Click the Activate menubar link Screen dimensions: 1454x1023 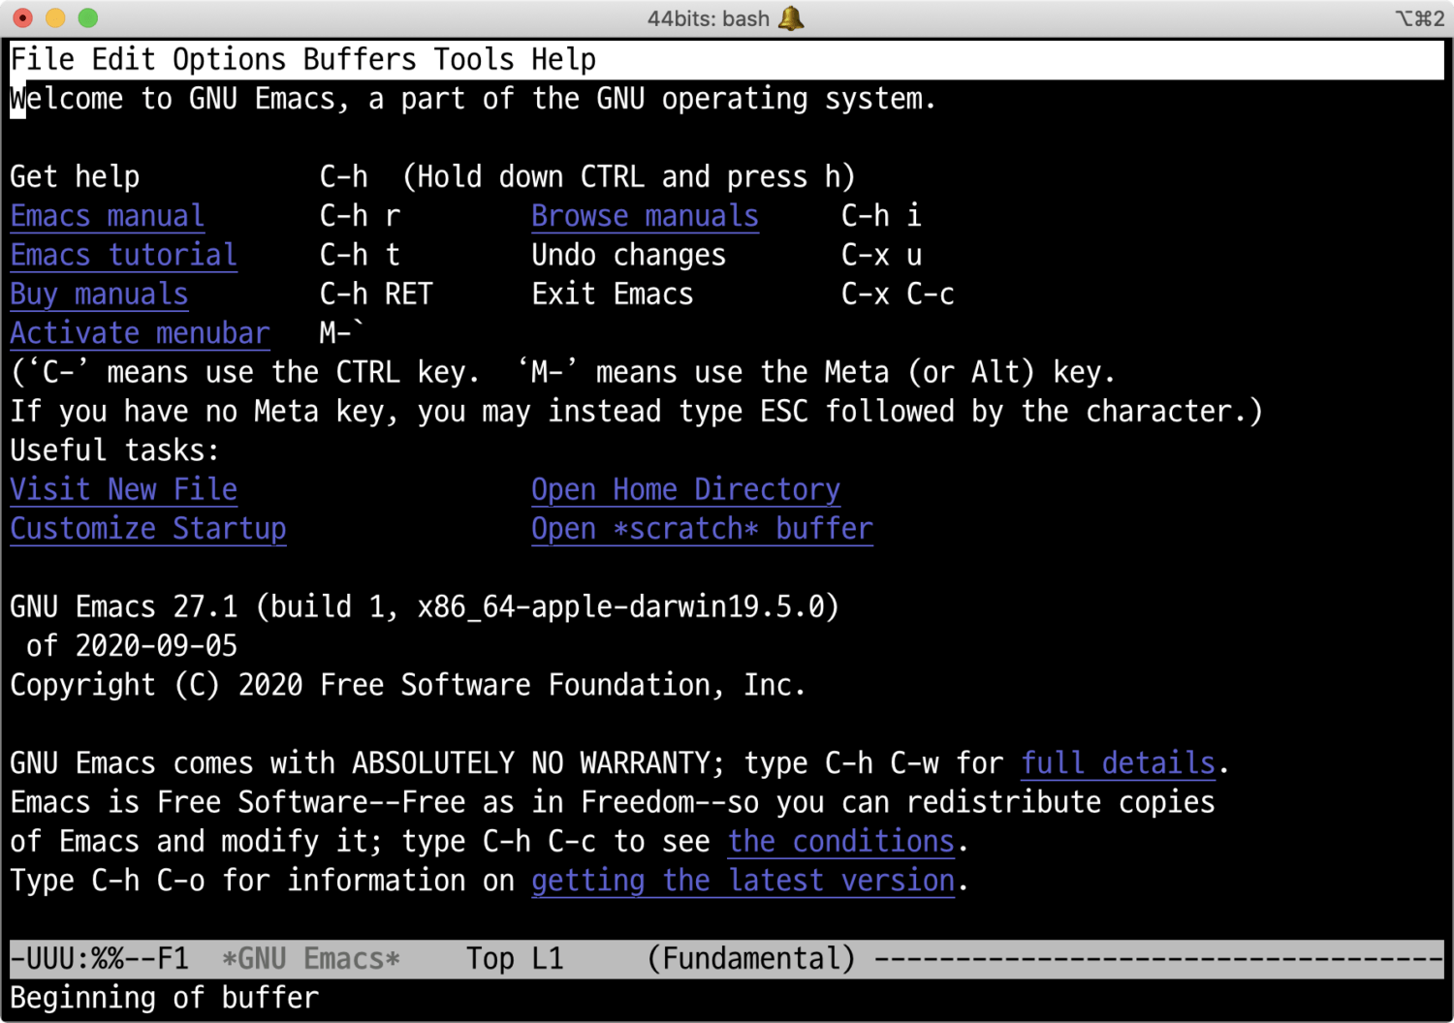pos(140,333)
